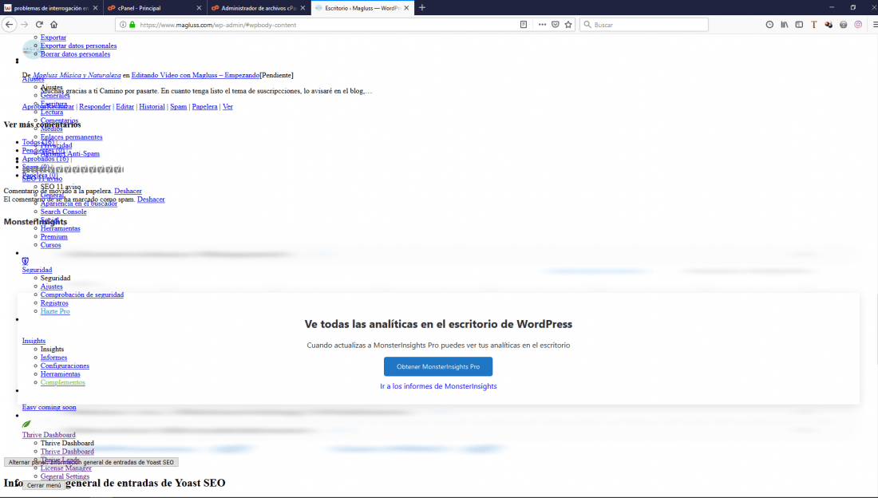Bookmark this page with the star

(x=568, y=25)
